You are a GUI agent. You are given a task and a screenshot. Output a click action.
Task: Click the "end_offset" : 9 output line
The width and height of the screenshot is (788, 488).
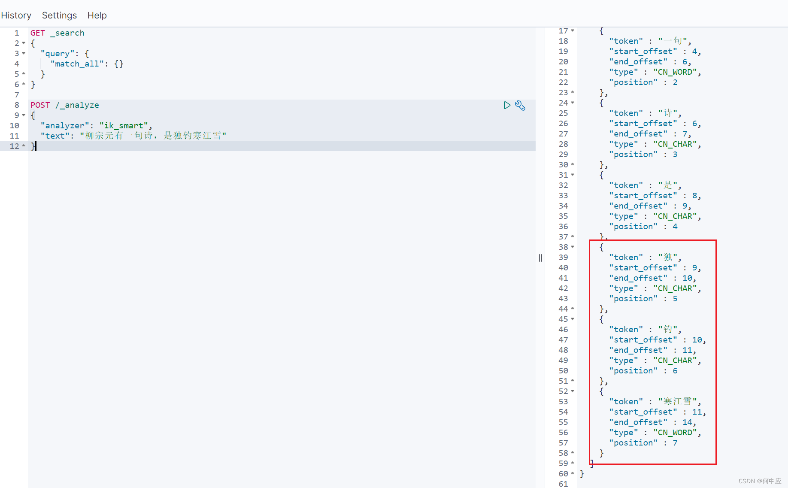click(651, 206)
